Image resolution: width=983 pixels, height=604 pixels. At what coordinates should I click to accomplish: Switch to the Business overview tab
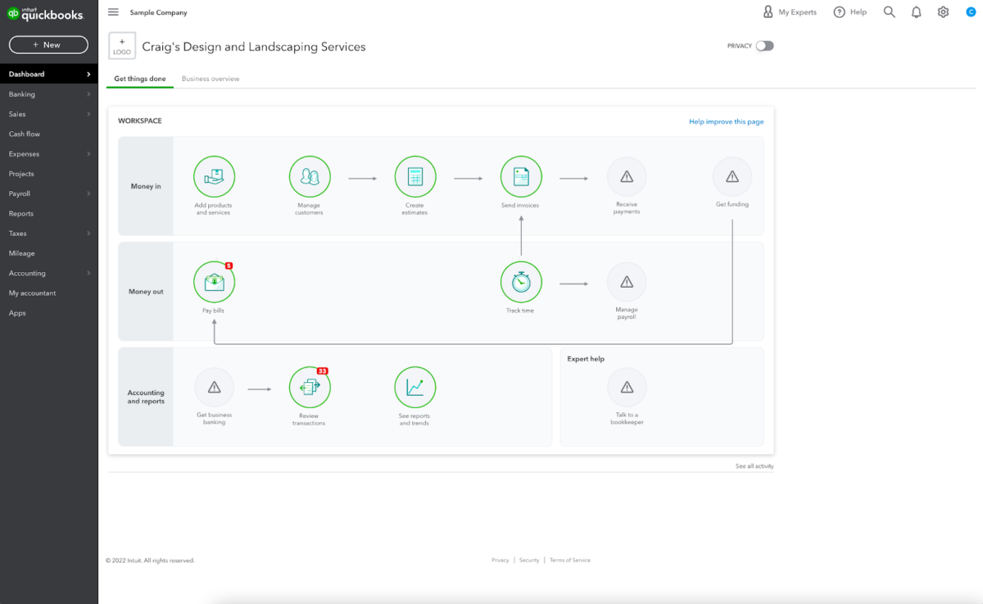(210, 79)
